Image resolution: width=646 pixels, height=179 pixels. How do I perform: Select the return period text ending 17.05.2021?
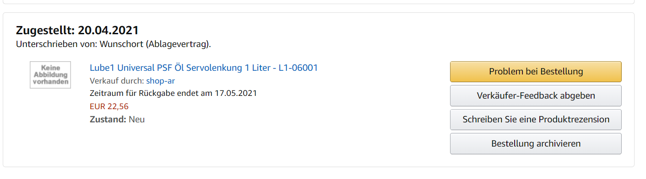click(x=174, y=94)
